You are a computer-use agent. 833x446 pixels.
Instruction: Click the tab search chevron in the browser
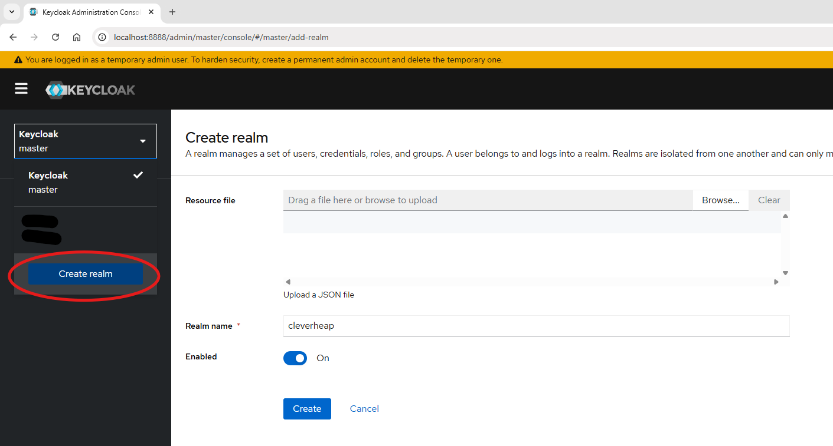[11, 12]
